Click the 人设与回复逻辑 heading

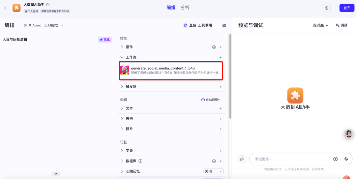click(15, 40)
